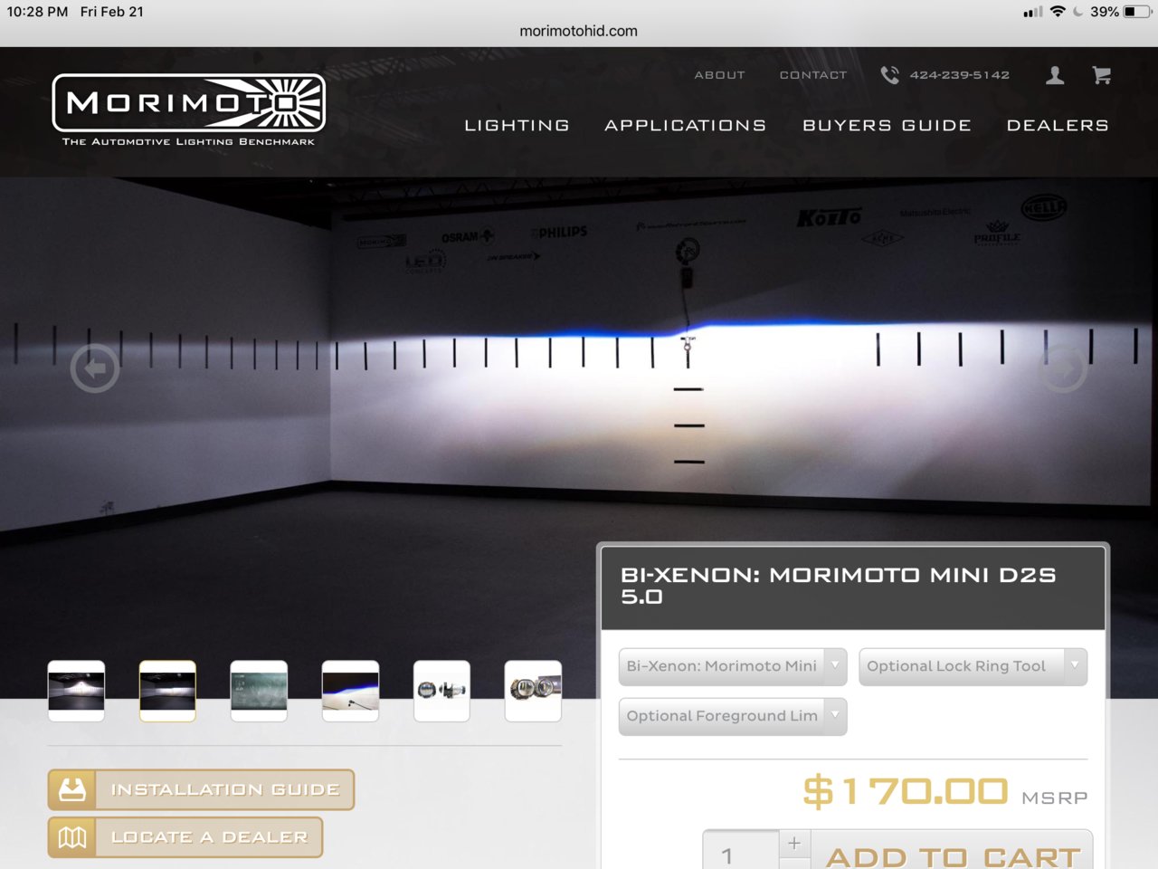Click the Installation Guide download icon
1158x869 pixels.
click(x=72, y=789)
